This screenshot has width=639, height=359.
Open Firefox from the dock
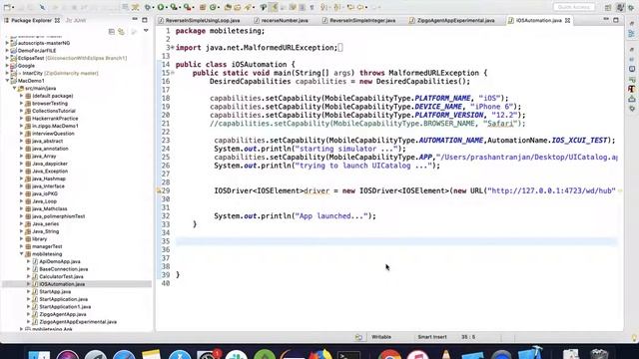pos(320,354)
